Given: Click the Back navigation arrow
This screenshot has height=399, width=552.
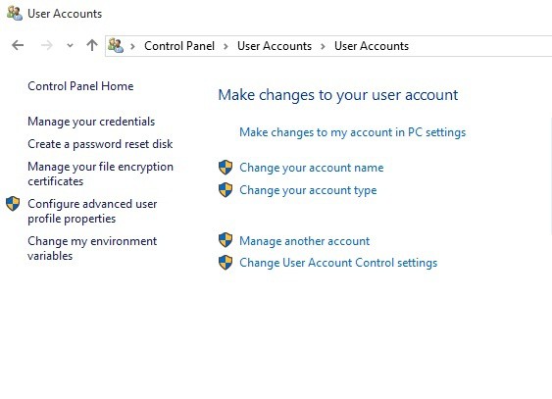Looking at the screenshot, I should (18, 45).
